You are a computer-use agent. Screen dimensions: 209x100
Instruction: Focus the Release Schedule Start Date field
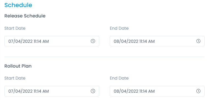coord(52,41)
